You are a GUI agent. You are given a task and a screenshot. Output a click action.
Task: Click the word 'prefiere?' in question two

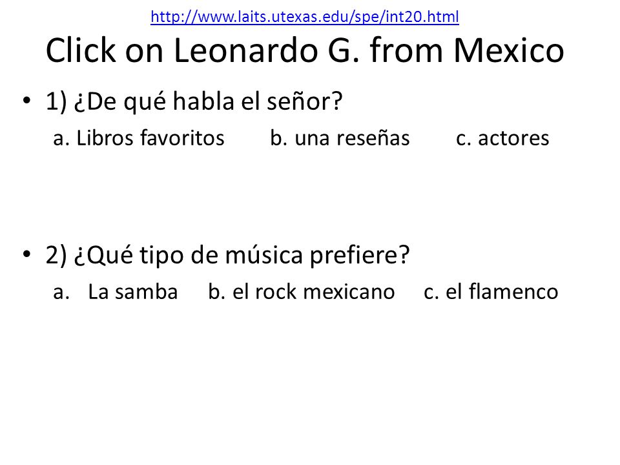tap(360, 255)
